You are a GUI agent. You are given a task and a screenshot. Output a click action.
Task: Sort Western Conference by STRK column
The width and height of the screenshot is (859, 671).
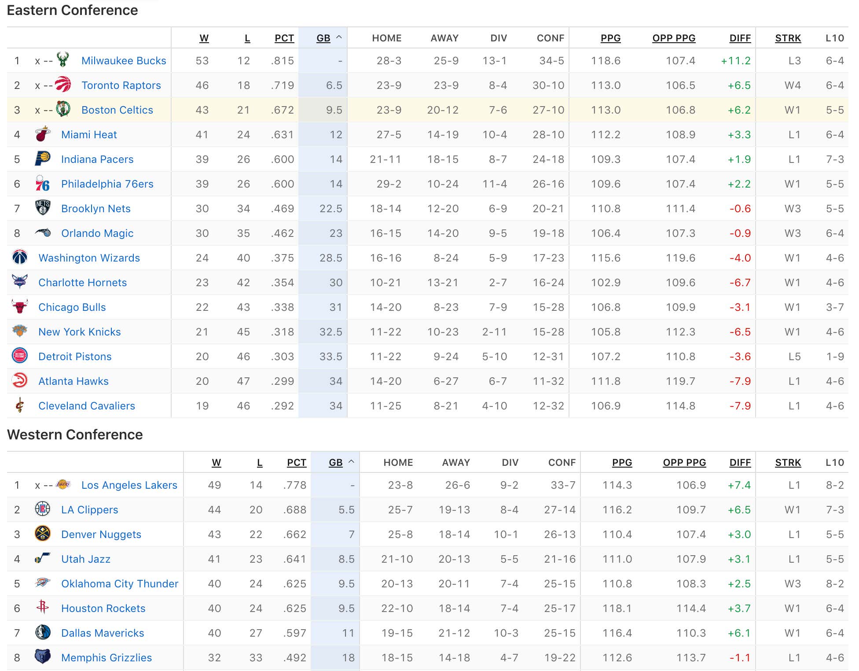[x=788, y=463]
